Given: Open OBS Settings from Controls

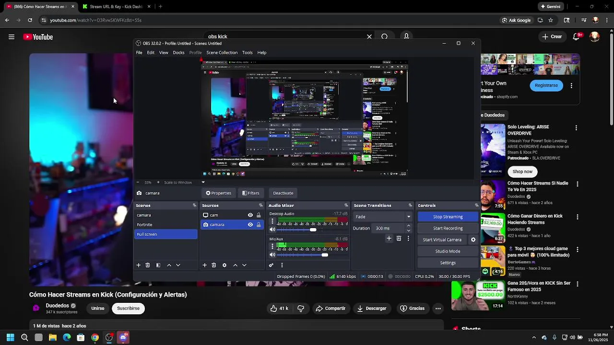Looking at the screenshot, I should pos(448,263).
